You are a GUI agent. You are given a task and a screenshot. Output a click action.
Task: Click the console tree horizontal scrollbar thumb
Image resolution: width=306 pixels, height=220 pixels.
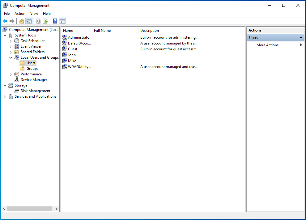tap(29, 209)
